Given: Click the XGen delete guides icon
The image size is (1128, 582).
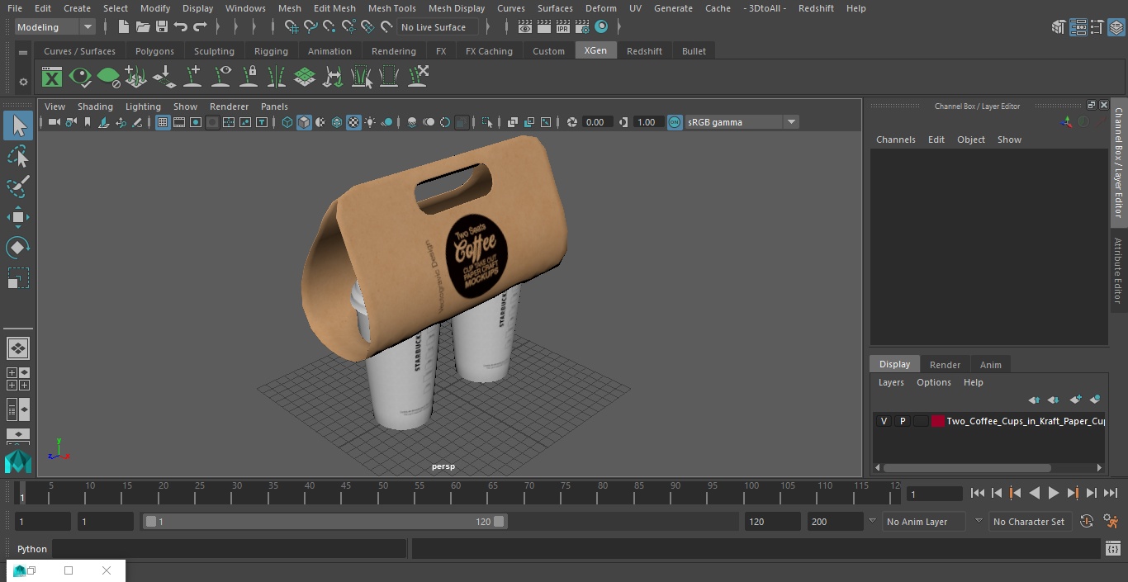Looking at the screenshot, I should (x=417, y=77).
